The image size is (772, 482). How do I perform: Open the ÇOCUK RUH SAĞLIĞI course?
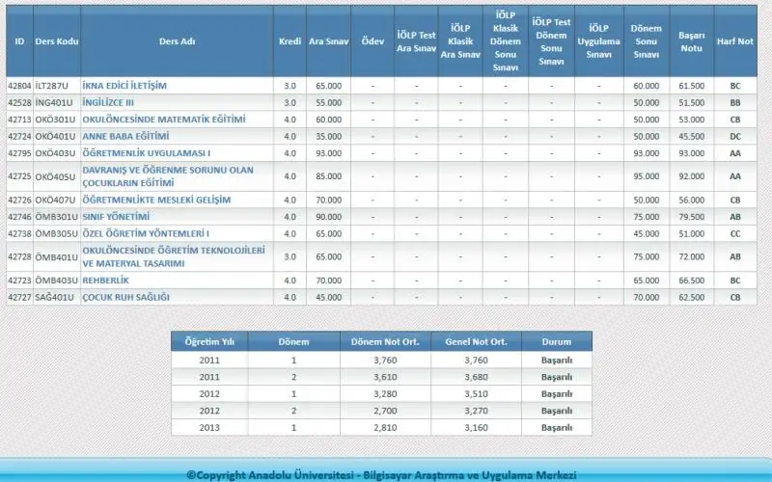(x=125, y=297)
